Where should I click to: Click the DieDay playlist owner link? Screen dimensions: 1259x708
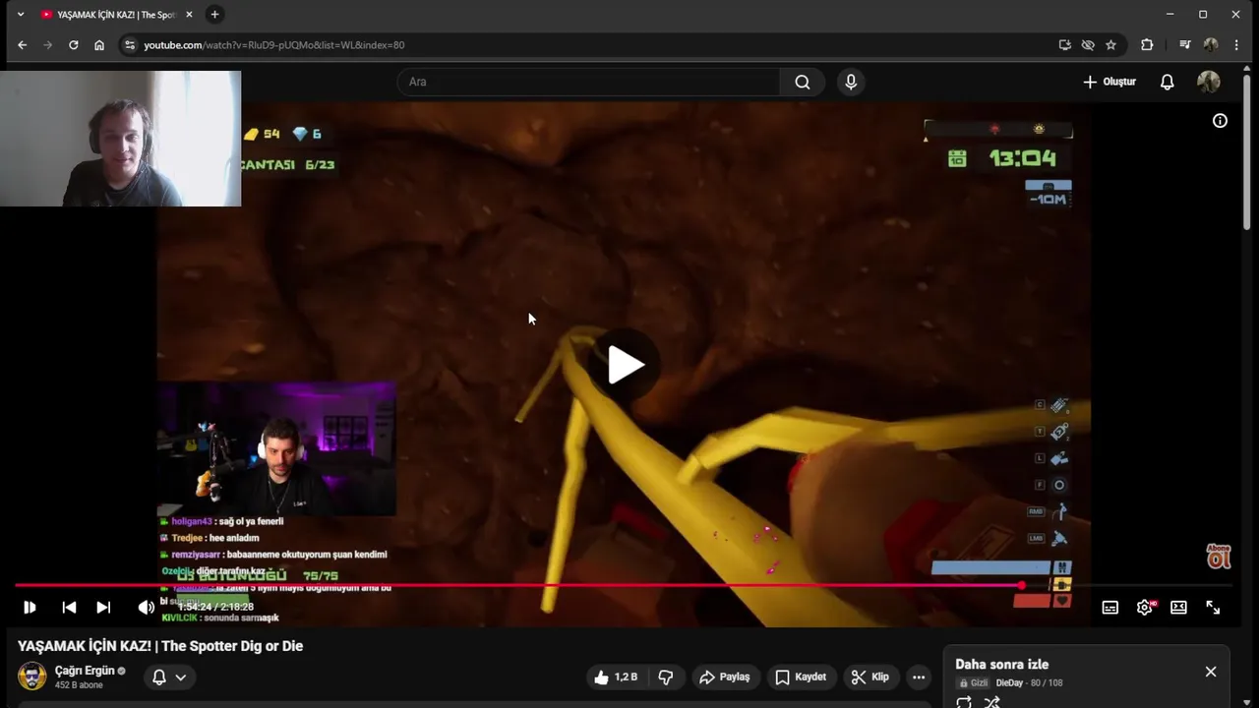pos(1009,682)
